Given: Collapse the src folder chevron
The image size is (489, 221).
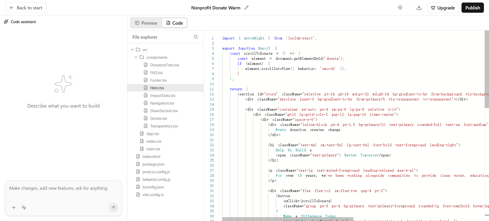Looking at the screenshot, I should click(x=132, y=50).
